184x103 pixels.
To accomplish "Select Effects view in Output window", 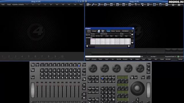I will click(x=113, y=31).
